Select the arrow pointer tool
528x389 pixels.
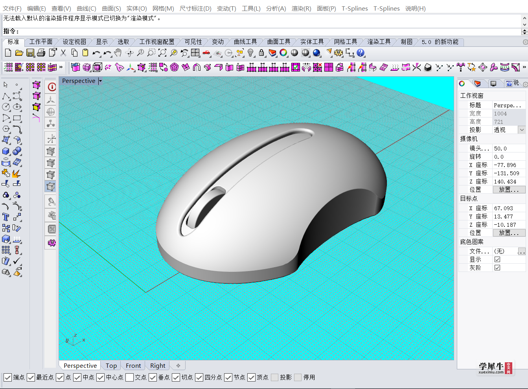[x=6, y=85]
